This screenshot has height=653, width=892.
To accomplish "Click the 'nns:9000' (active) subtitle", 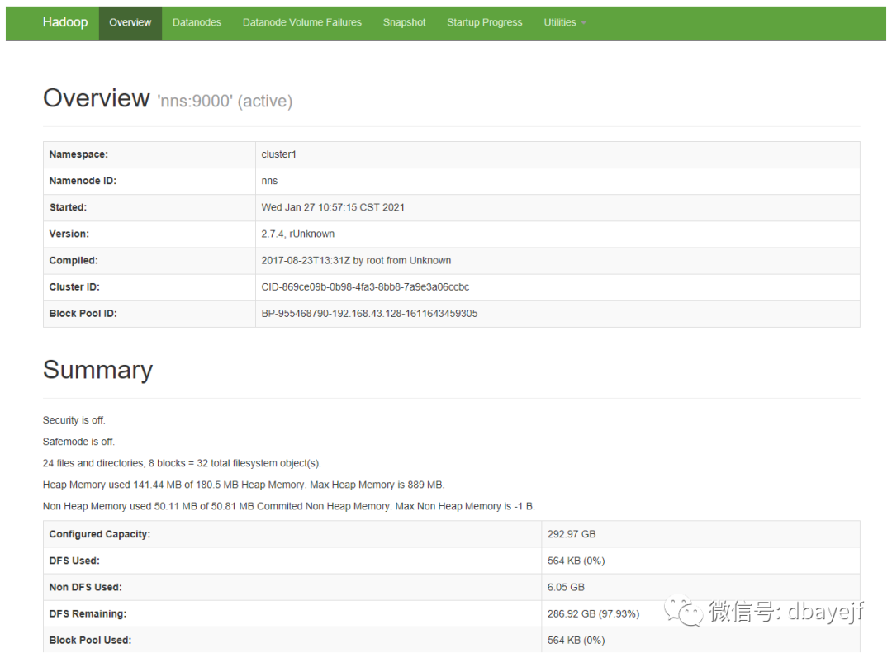I will (225, 102).
